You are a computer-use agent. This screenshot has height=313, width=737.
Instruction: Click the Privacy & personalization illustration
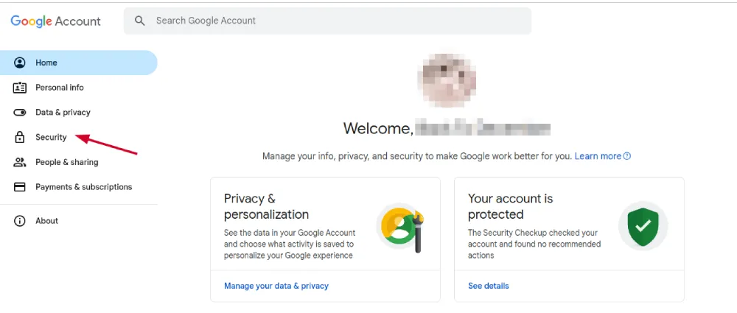pyautogui.click(x=400, y=228)
